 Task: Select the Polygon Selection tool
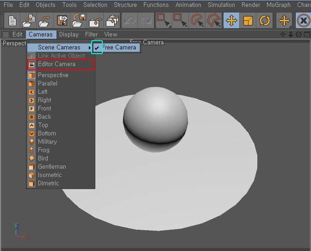[x=214, y=21]
